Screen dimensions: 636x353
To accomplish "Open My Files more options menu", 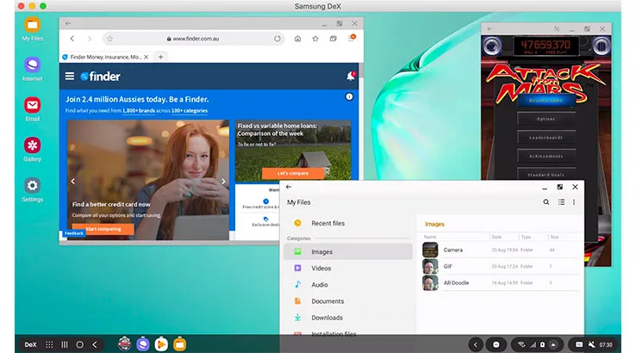I will click(x=574, y=202).
